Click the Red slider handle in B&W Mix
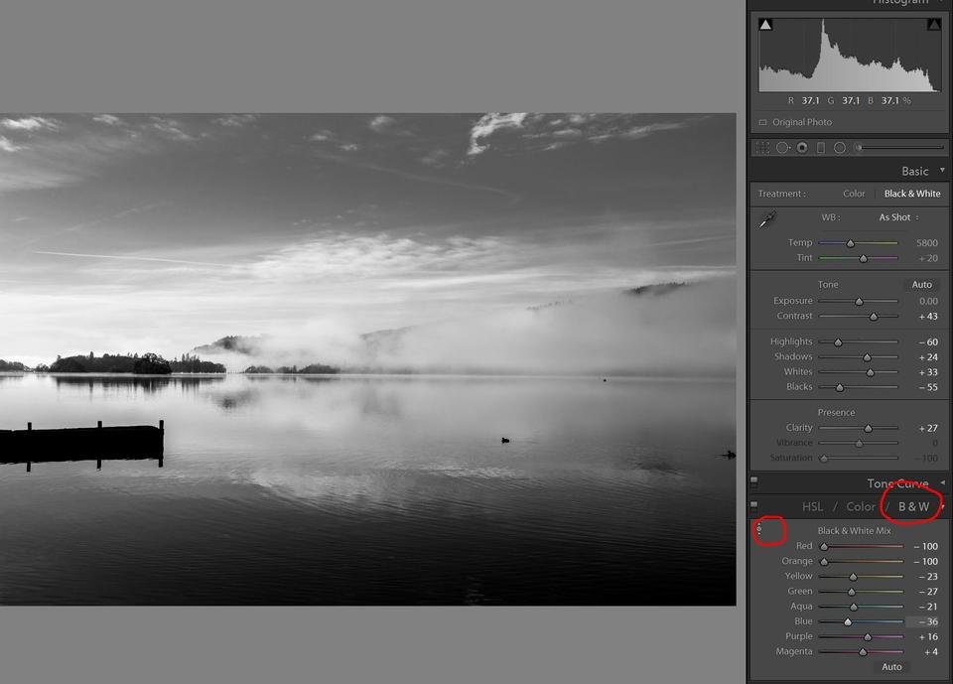The image size is (953, 684). tap(824, 547)
